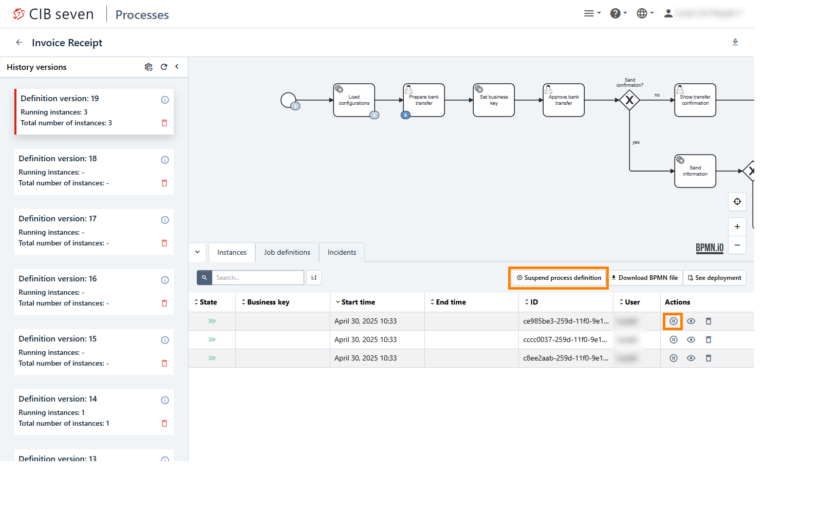Reset diagram viewport with crosshair icon
This screenshot has width=838, height=512.
[x=737, y=201]
